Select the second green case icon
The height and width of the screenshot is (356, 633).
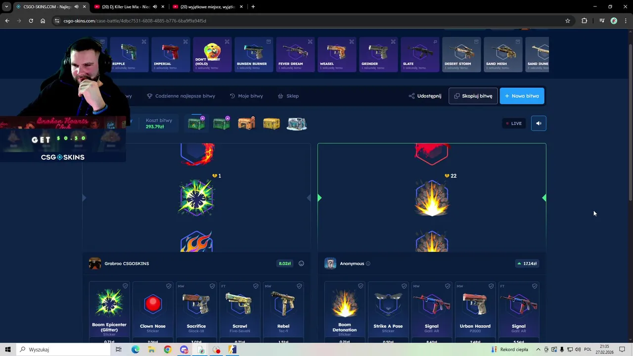coord(221,123)
